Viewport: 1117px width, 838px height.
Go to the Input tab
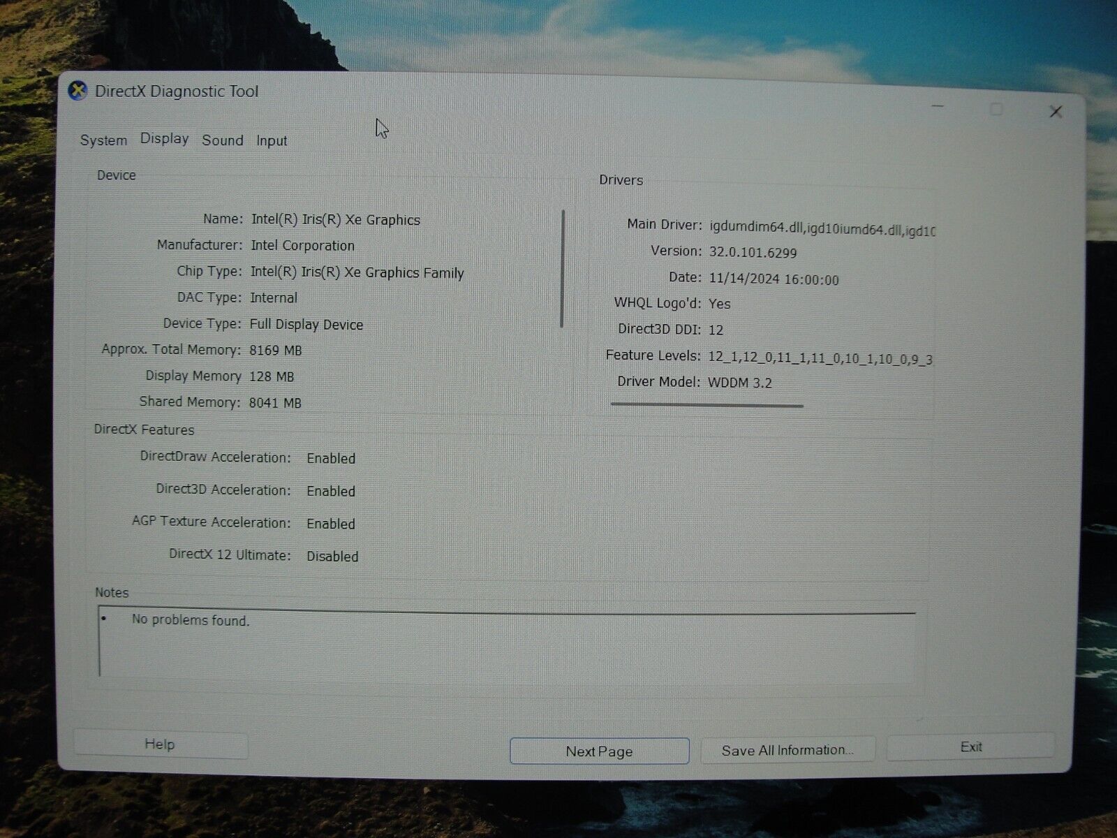coord(272,141)
